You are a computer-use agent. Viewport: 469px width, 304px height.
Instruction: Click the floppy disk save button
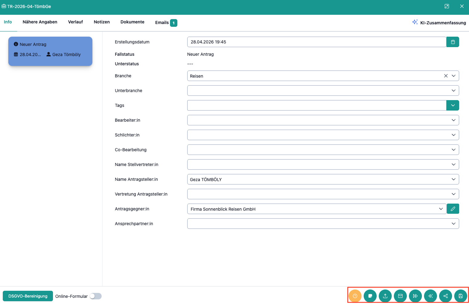tap(461, 296)
